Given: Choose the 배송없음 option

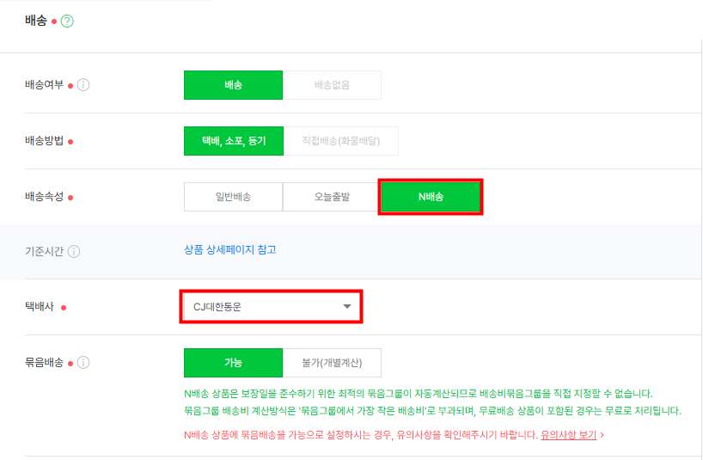Looking at the screenshot, I should (x=332, y=85).
